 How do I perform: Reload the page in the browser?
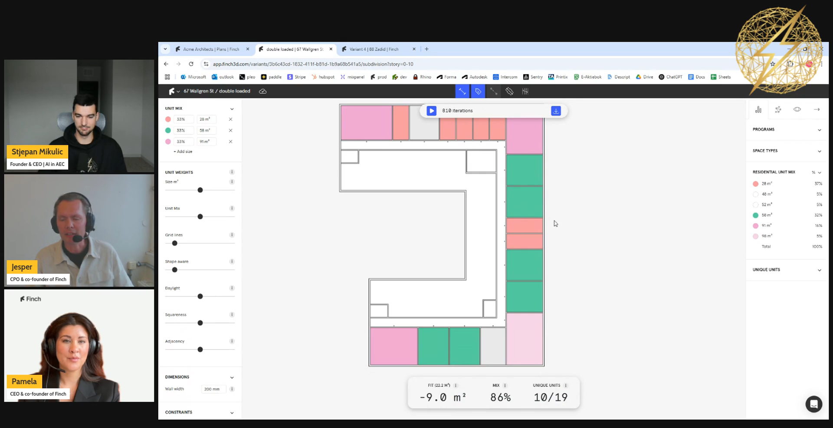coord(191,64)
